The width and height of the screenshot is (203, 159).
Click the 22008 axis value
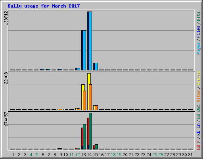pos(6,78)
